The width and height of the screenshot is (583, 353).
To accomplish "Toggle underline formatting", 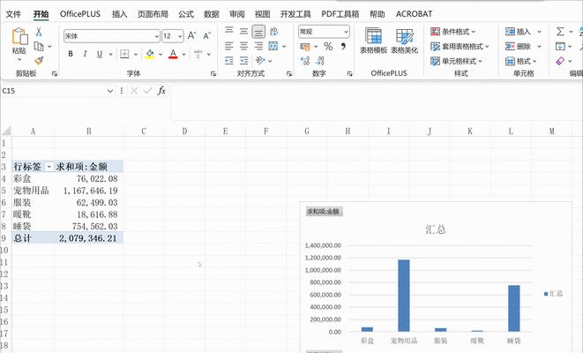I will (x=100, y=54).
